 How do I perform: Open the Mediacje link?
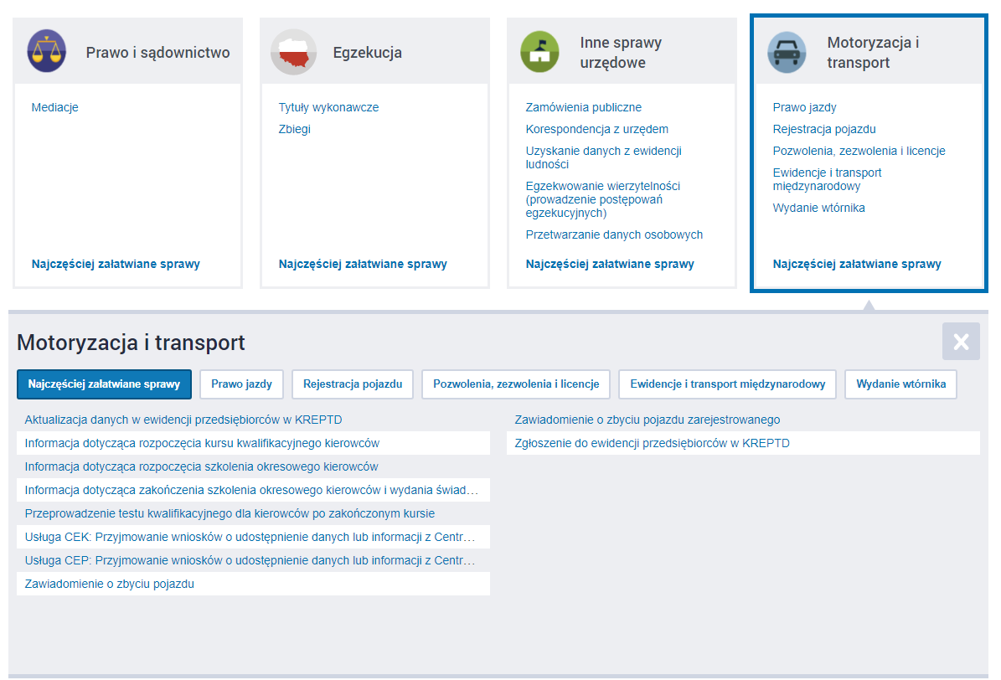[x=54, y=107]
